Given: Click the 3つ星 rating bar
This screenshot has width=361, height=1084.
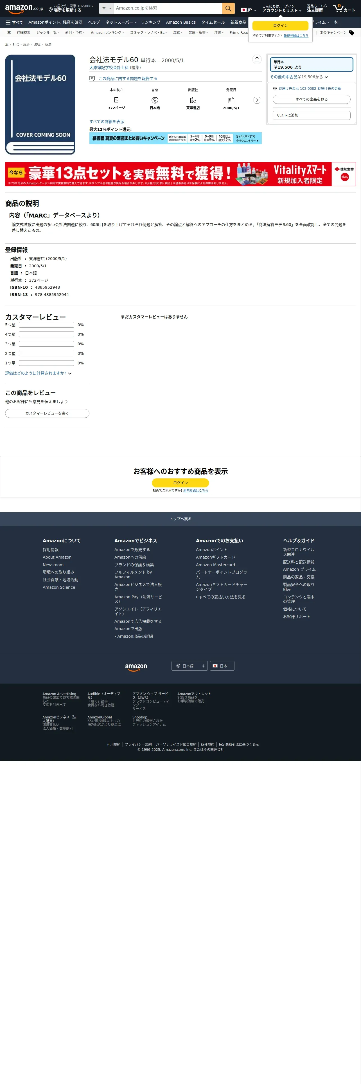Looking at the screenshot, I should 46,344.
